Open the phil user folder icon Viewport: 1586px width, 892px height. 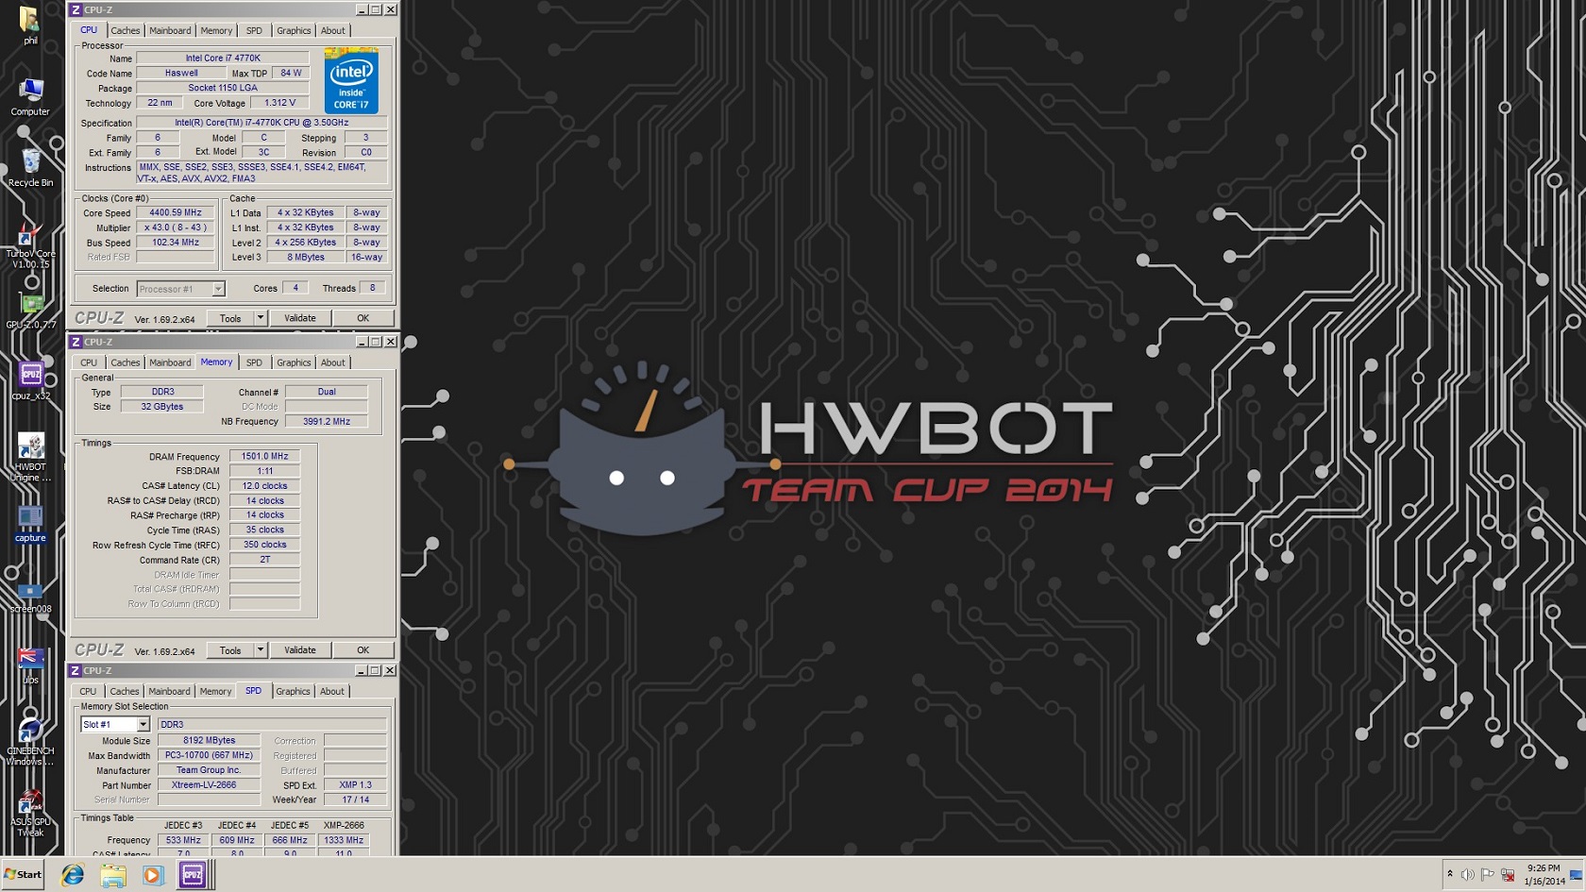tap(29, 24)
